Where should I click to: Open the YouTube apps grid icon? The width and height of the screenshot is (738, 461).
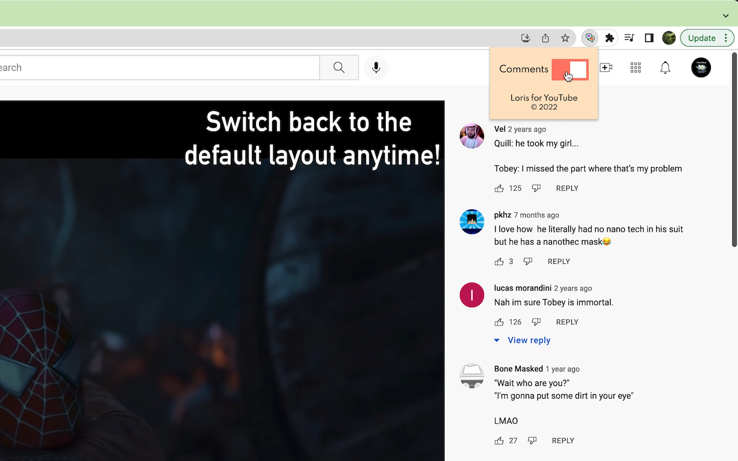click(635, 67)
